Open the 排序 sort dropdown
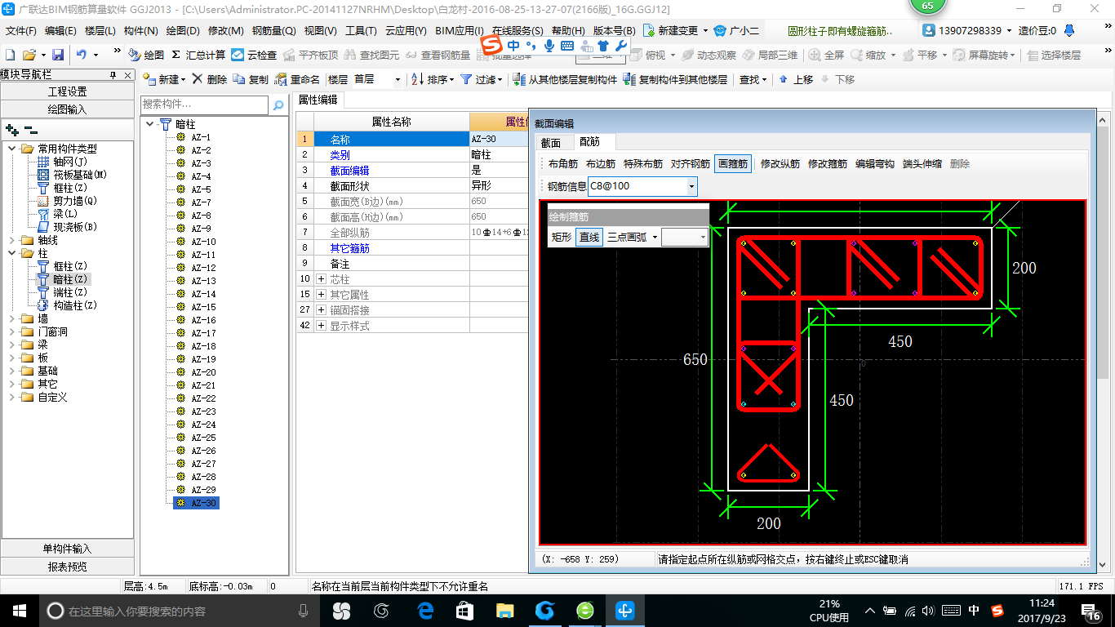The height and width of the screenshot is (627, 1115). click(451, 79)
